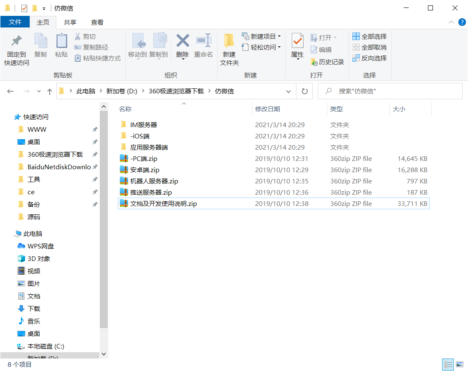Viewport: 468px width, 371px height.
Task: Click the Move To (移动到) icon
Action: tap(139, 40)
